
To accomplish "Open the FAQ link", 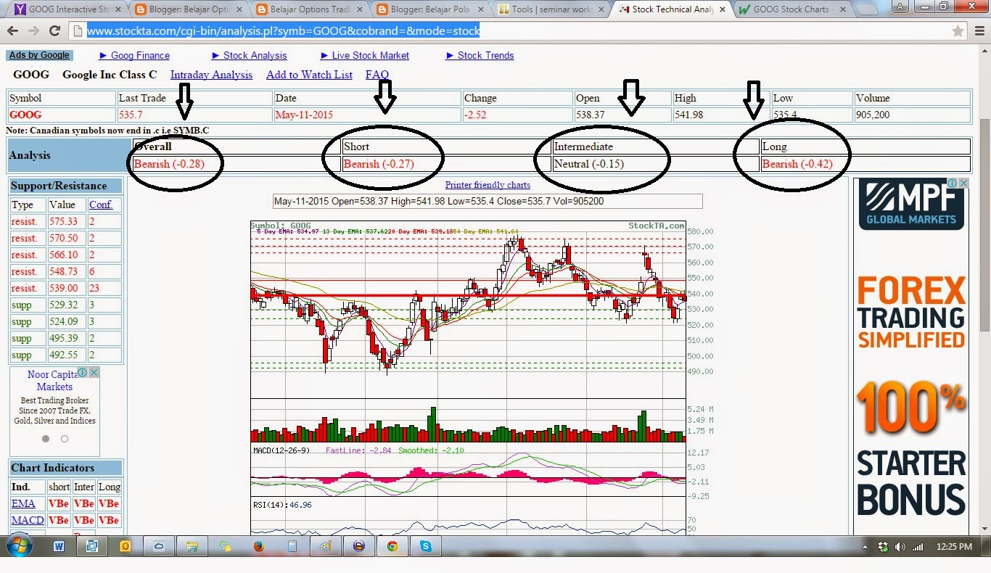I will 377,75.
